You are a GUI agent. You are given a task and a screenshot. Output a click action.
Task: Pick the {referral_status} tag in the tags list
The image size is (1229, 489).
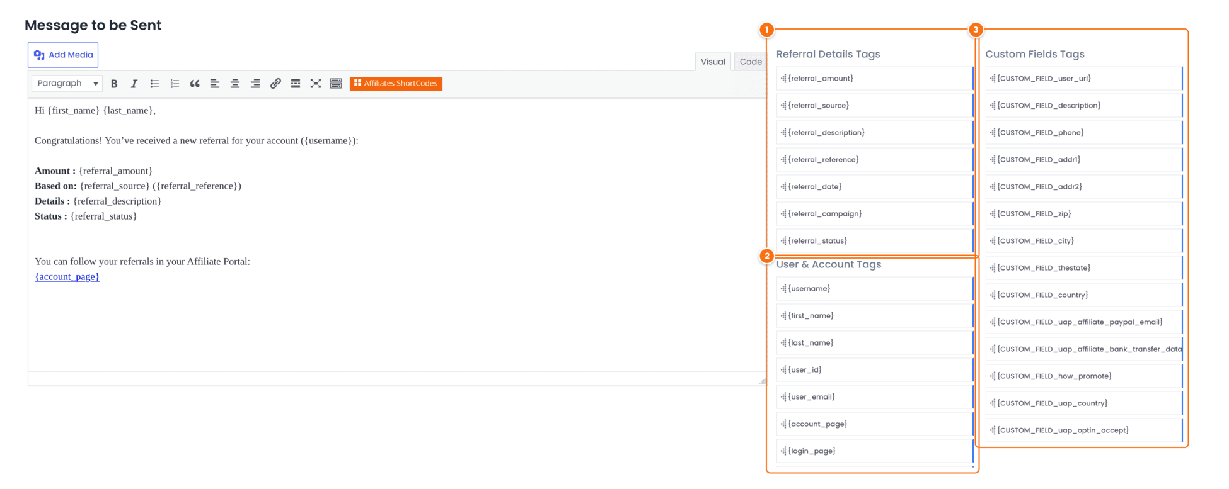coord(875,241)
